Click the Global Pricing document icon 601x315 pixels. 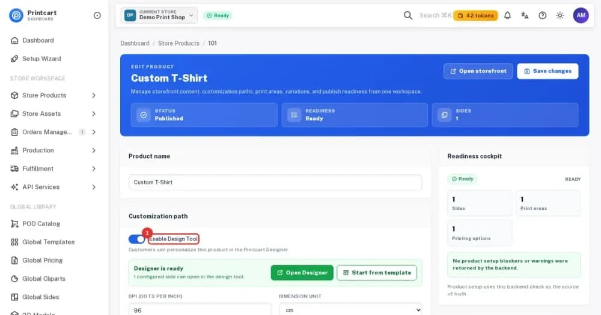pyautogui.click(x=14, y=260)
